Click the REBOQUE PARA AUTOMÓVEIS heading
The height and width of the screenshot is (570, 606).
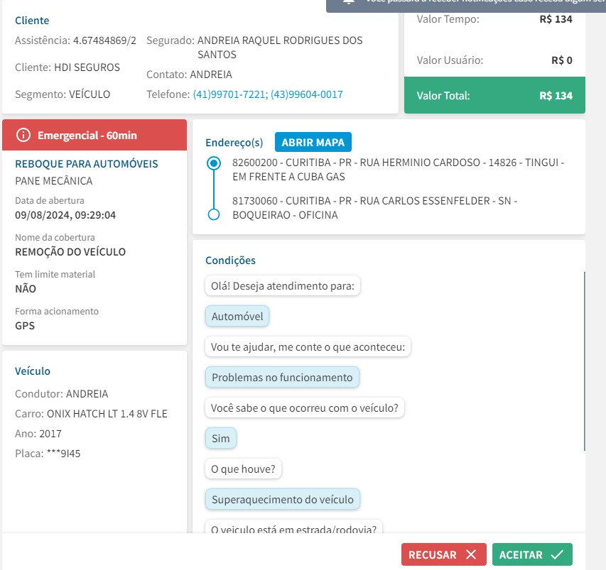click(87, 164)
